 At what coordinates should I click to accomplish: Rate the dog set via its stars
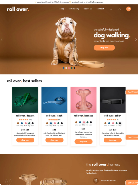tap(23, 119)
